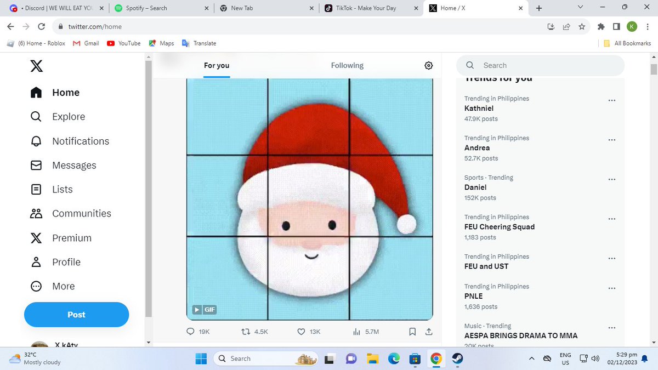Open the Chrome profile K avatar
658x370 pixels.
[632, 26]
